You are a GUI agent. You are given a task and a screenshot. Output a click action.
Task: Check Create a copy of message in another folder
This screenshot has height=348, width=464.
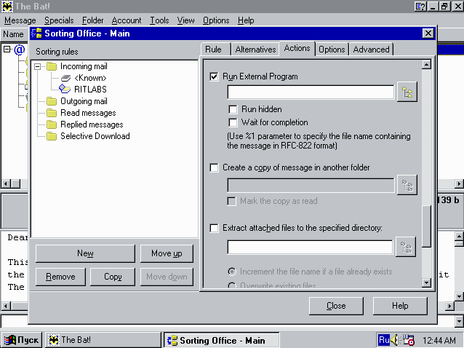pos(214,167)
